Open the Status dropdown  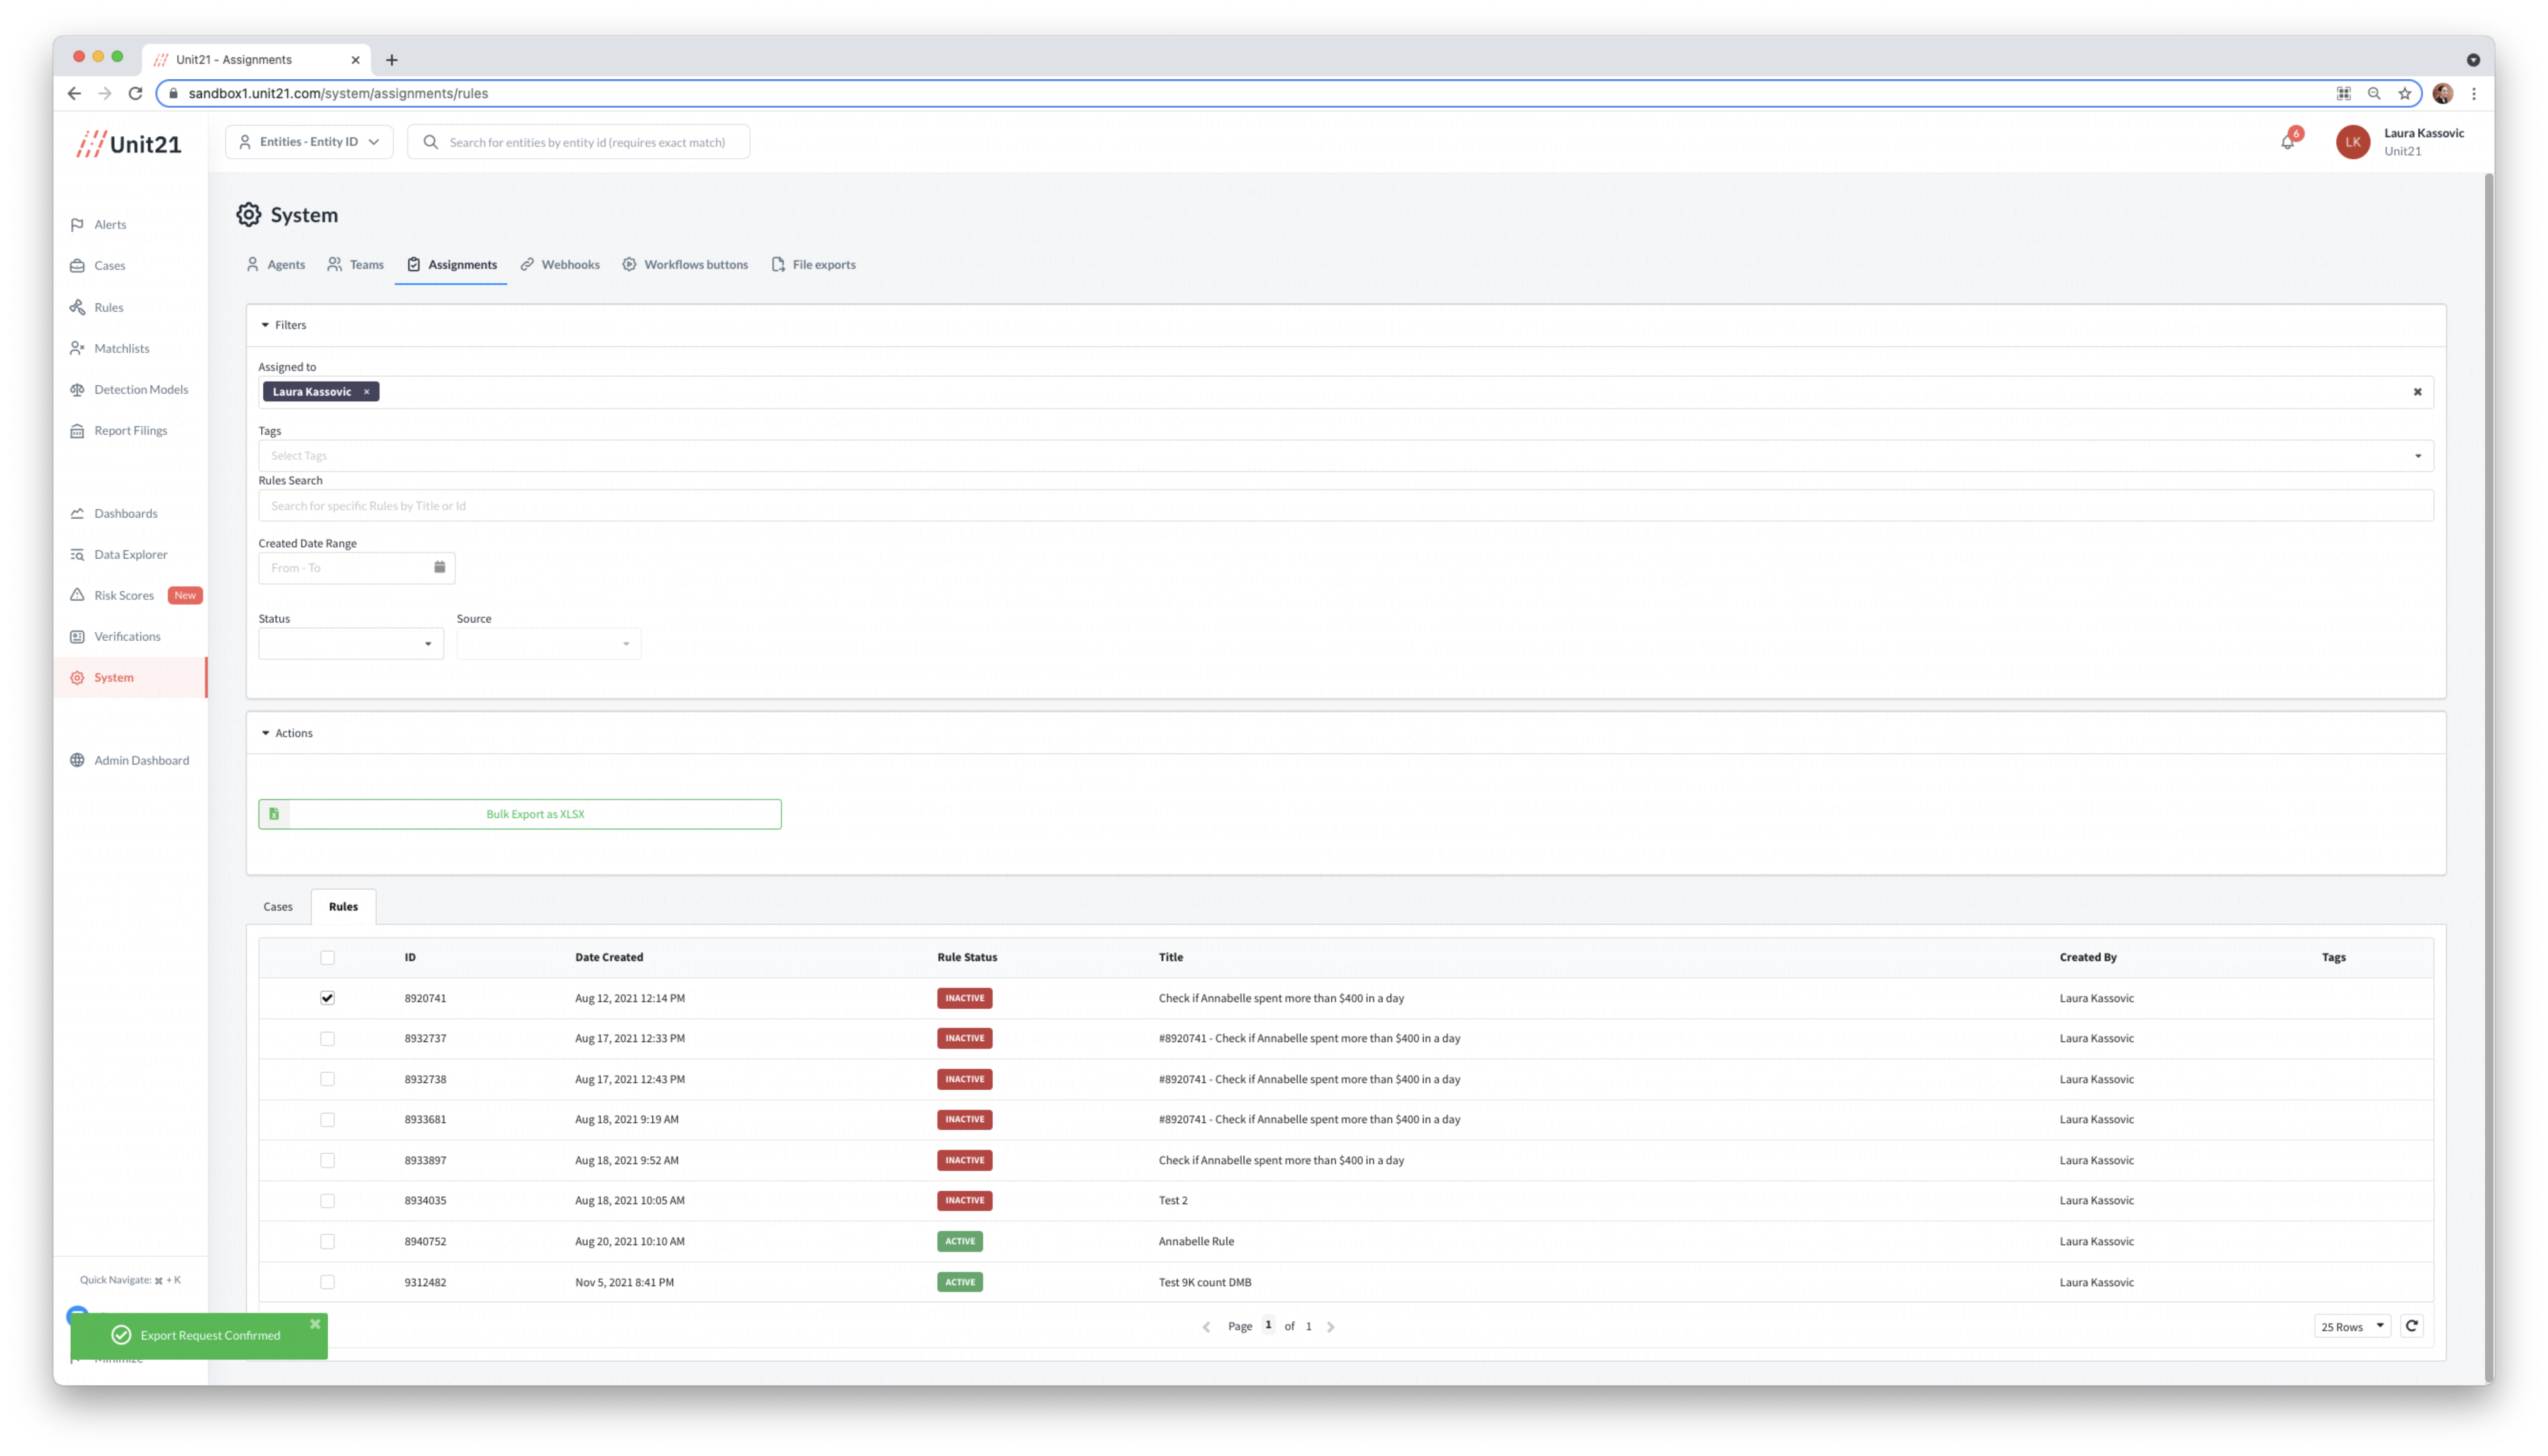click(x=350, y=644)
